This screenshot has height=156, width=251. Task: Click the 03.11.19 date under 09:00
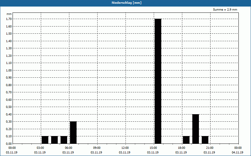(96, 153)
